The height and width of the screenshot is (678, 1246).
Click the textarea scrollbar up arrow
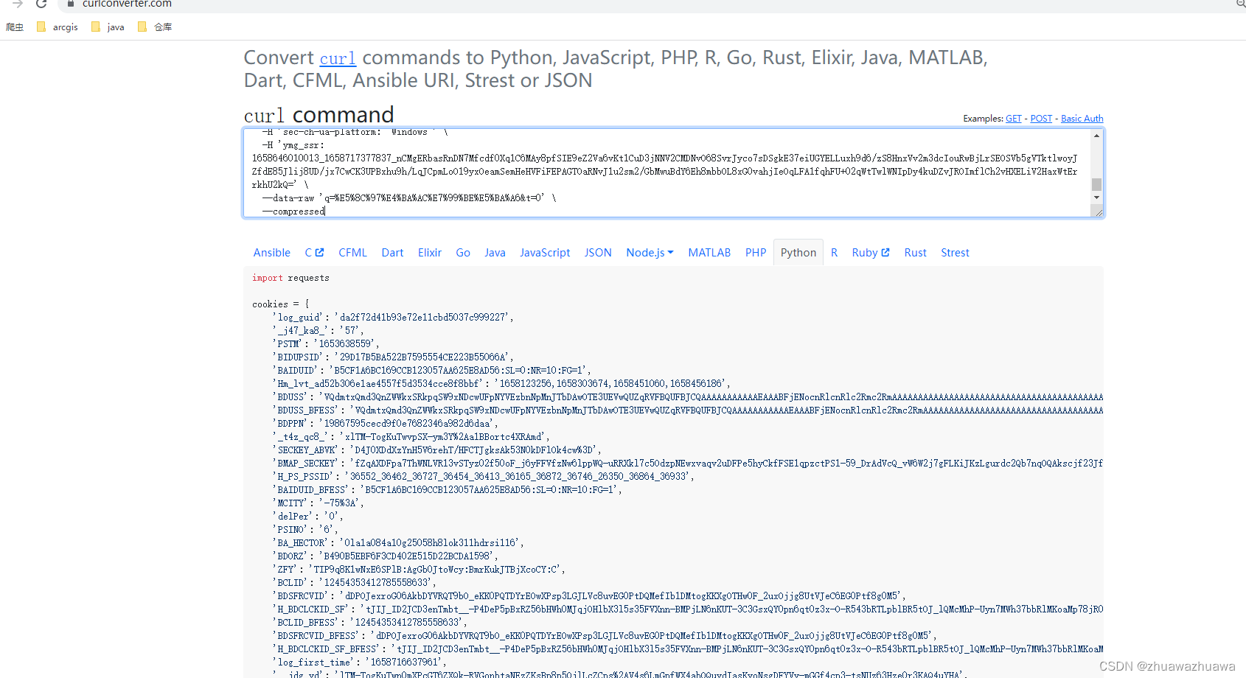click(1097, 136)
